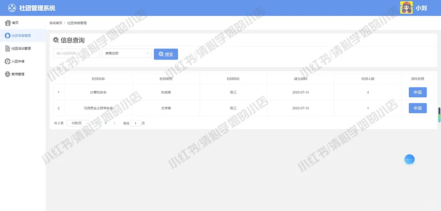Click member count 4 of 计算机协会
The height and width of the screenshot is (211, 441).
(x=368, y=93)
